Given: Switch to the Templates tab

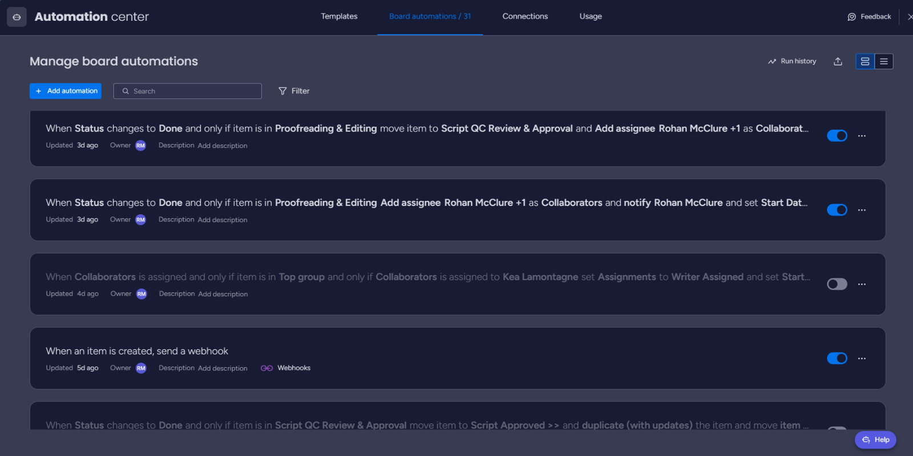Looking at the screenshot, I should (339, 17).
